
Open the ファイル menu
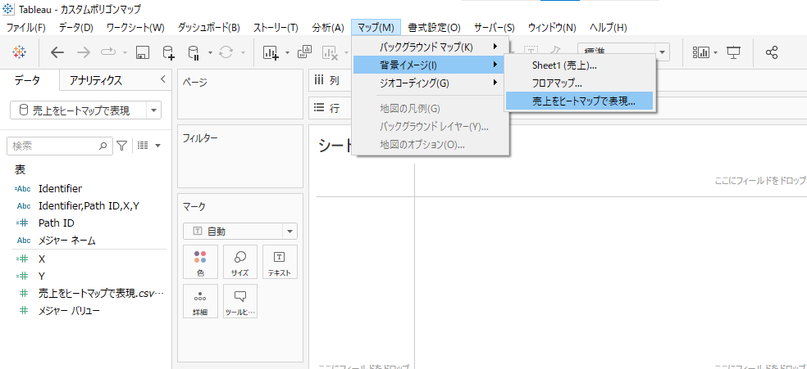click(x=26, y=28)
